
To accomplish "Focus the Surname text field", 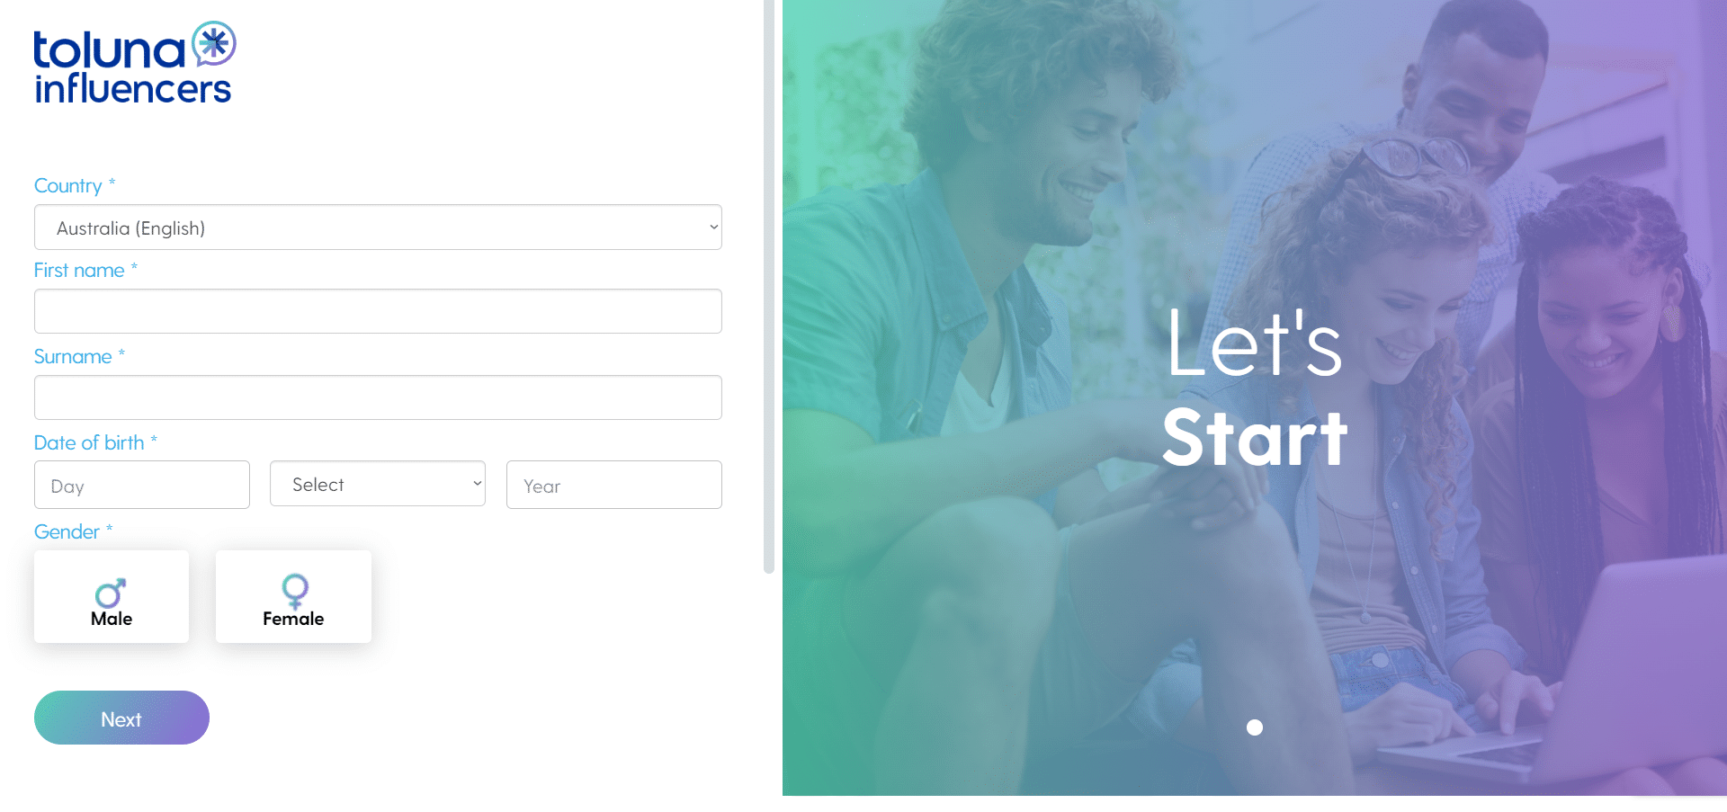I will (378, 397).
